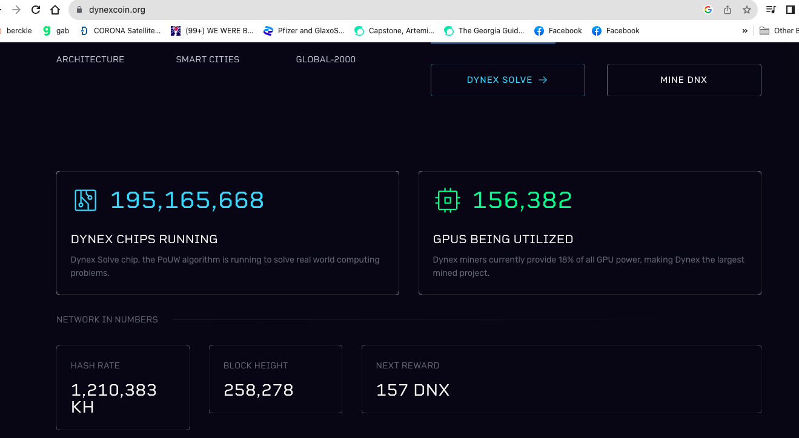Viewport: 799px width, 438px height.
Task: View site info via the lock icon
Action: click(x=79, y=10)
